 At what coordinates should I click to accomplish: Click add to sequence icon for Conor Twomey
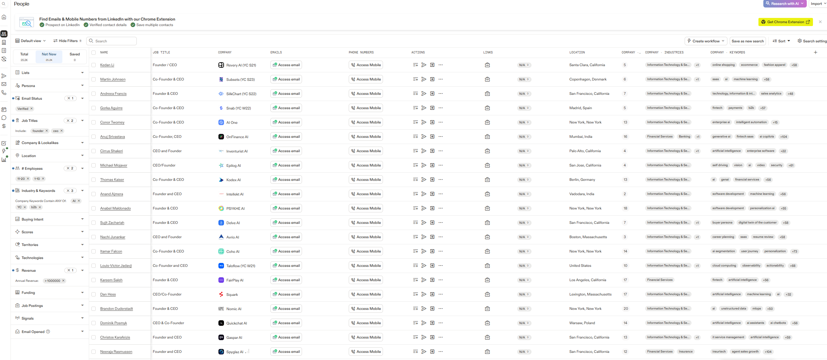point(432,122)
